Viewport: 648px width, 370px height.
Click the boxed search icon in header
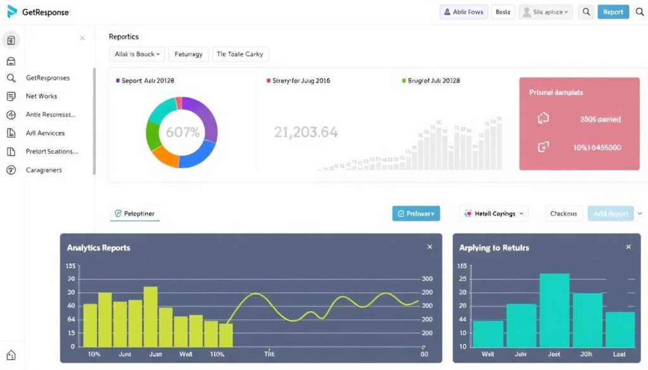587,12
